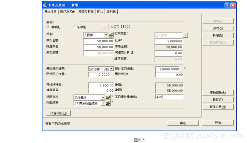Expand the 折旧政策 dropdown arrow
Screen dimensions: 247x143
pyautogui.click(x=103, y=103)
